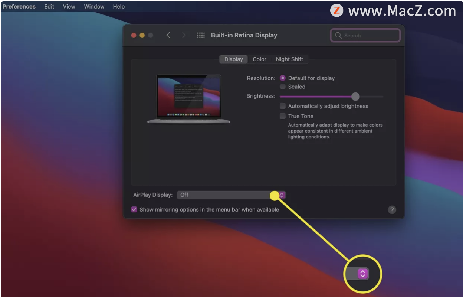Click the Resolution label
463x297 pixels.
click(261, 78)
